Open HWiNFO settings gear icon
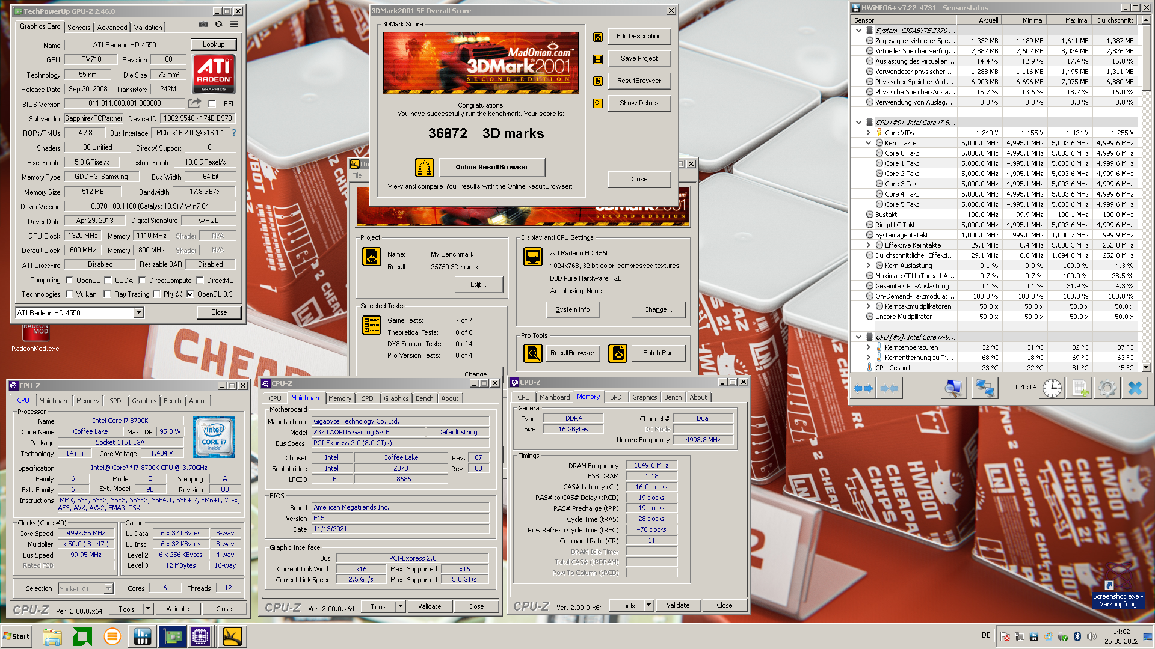Screen dimensions: 1155x649 [x=1107, y=388]
